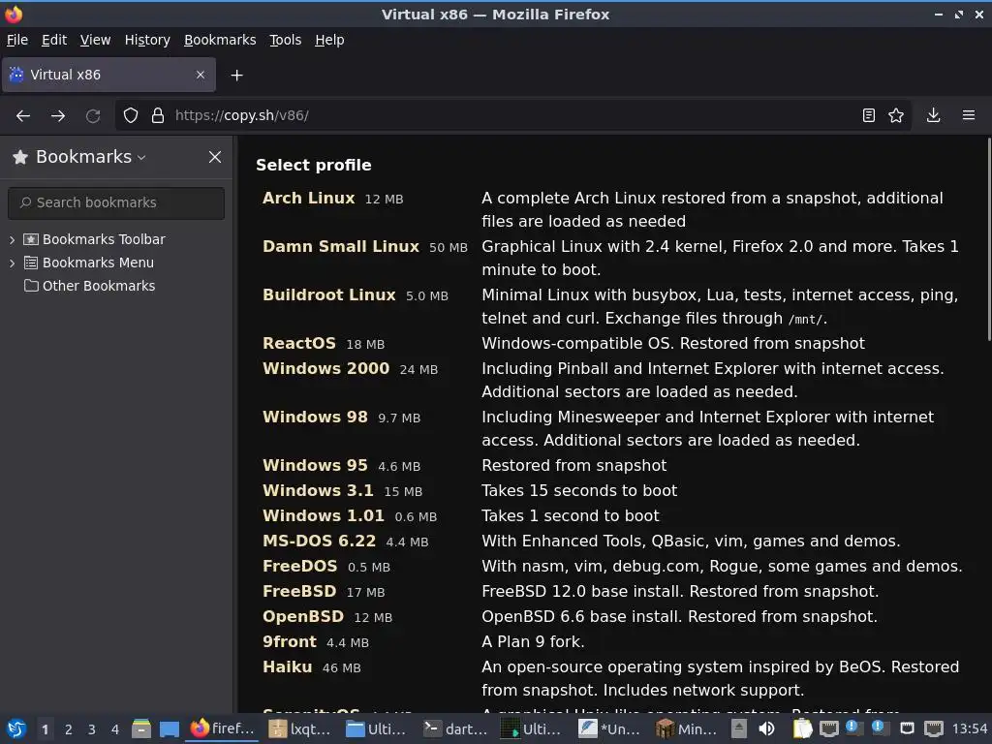
Task: Open the Downloads panel
Action: (x=933, y=115)
